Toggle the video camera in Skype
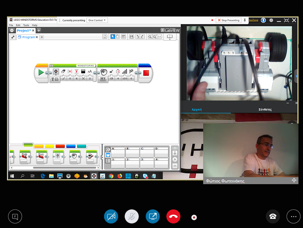Viewport: 303px width, 228px height. click(111, 216)
